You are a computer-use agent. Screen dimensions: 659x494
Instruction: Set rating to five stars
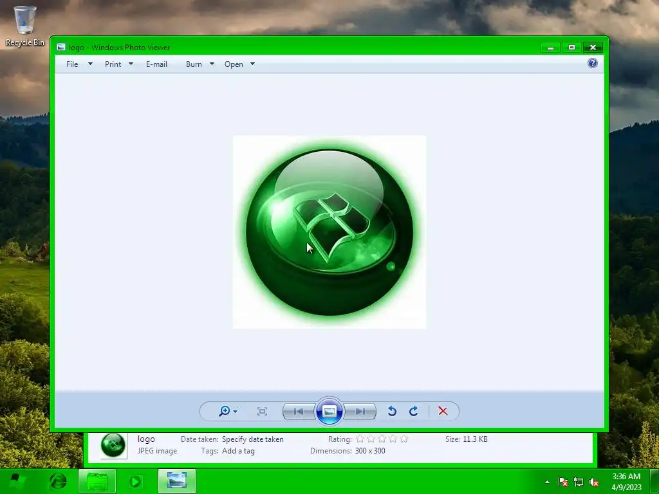(x=404, y=439)
